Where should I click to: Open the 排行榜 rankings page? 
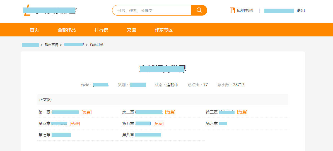pos(101,30)
